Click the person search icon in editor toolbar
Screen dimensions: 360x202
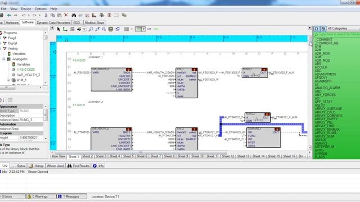coord(103,29)
